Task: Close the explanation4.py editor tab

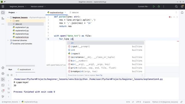Action: 65,12
